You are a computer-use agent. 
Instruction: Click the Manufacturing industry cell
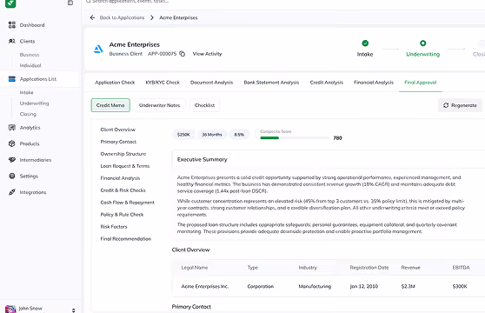[x=315, y=286]
